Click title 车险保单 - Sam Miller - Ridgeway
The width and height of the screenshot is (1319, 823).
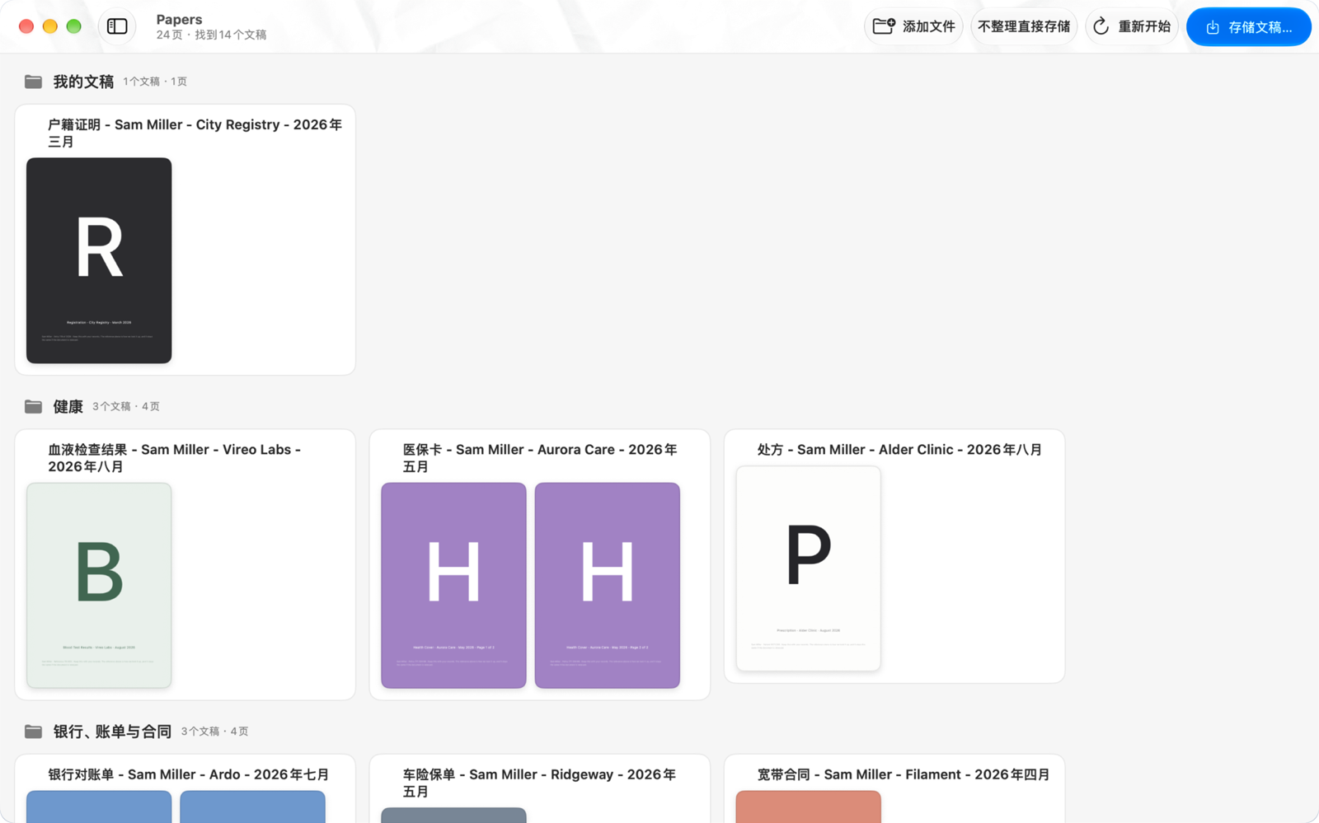tap(539, 783)
